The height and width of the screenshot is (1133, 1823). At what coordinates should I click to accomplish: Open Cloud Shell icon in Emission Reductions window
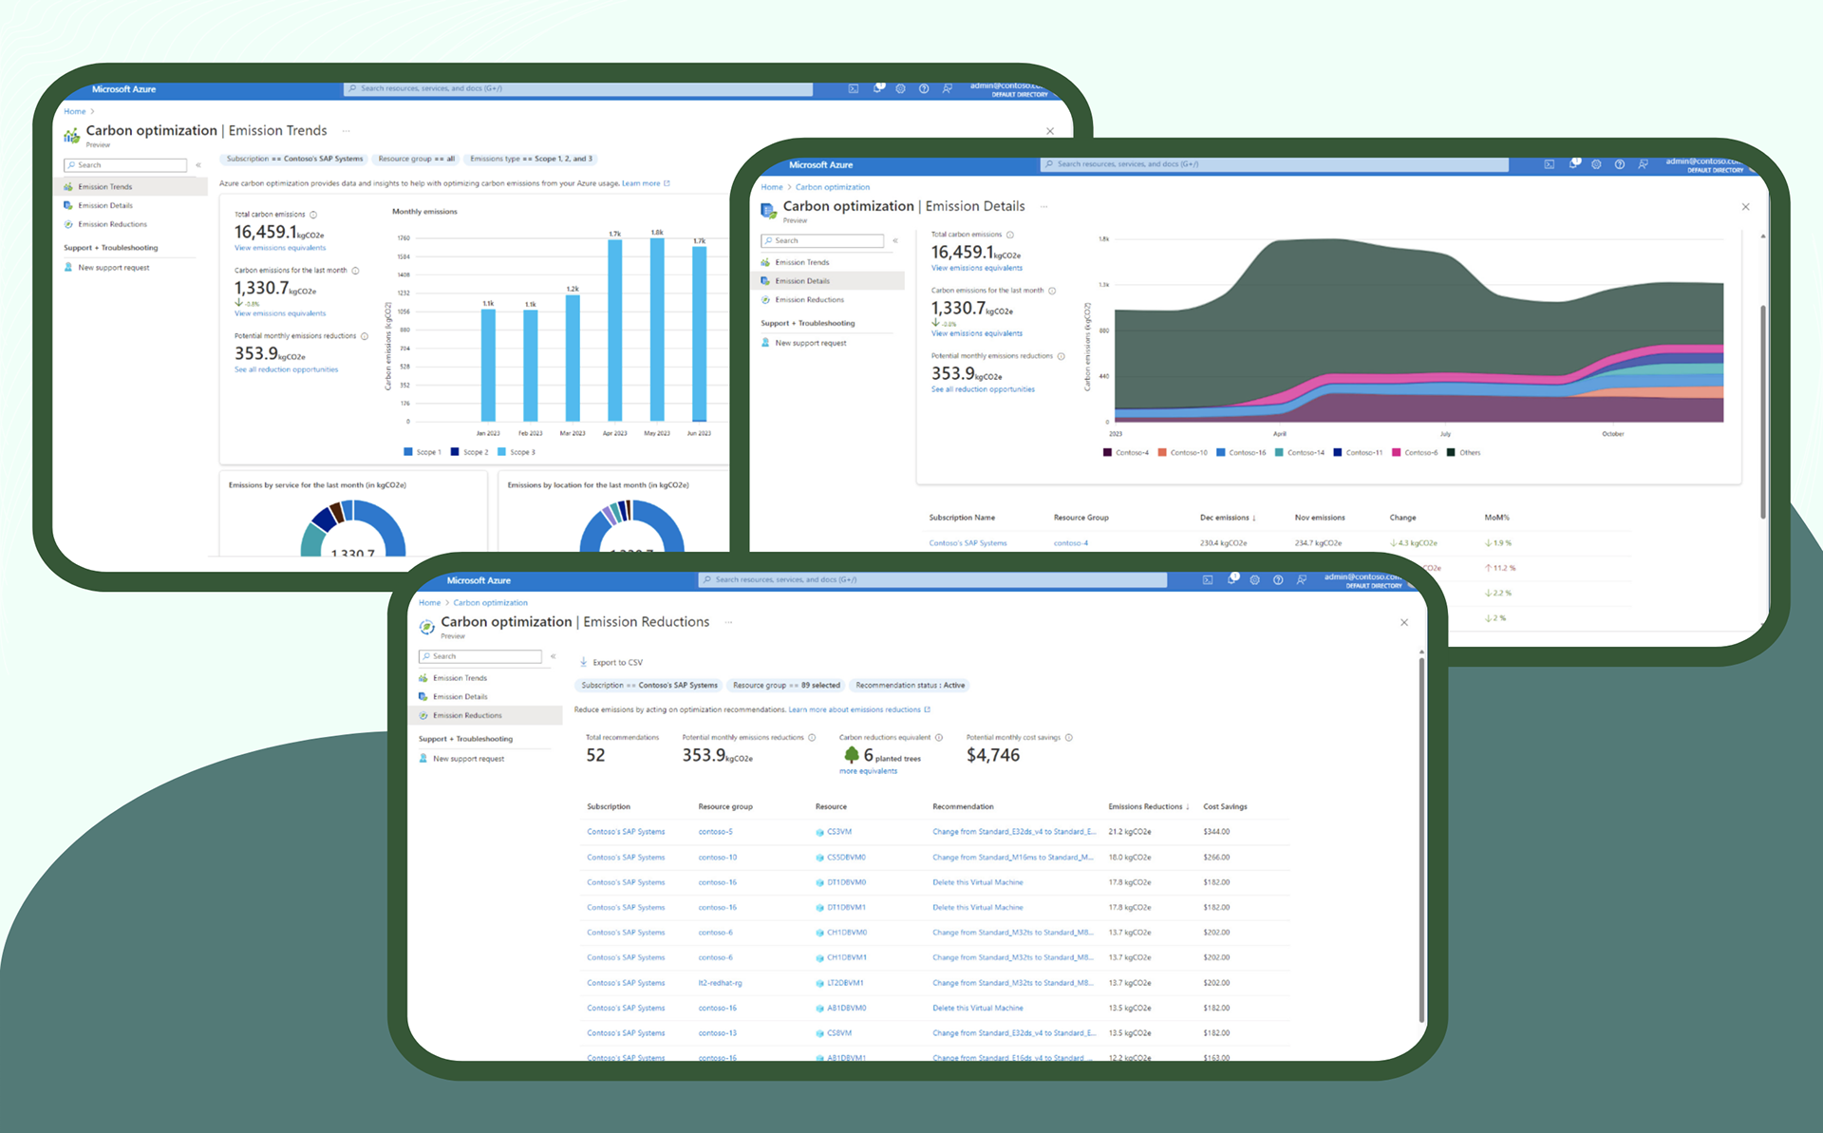click(x=1208, y=579)
